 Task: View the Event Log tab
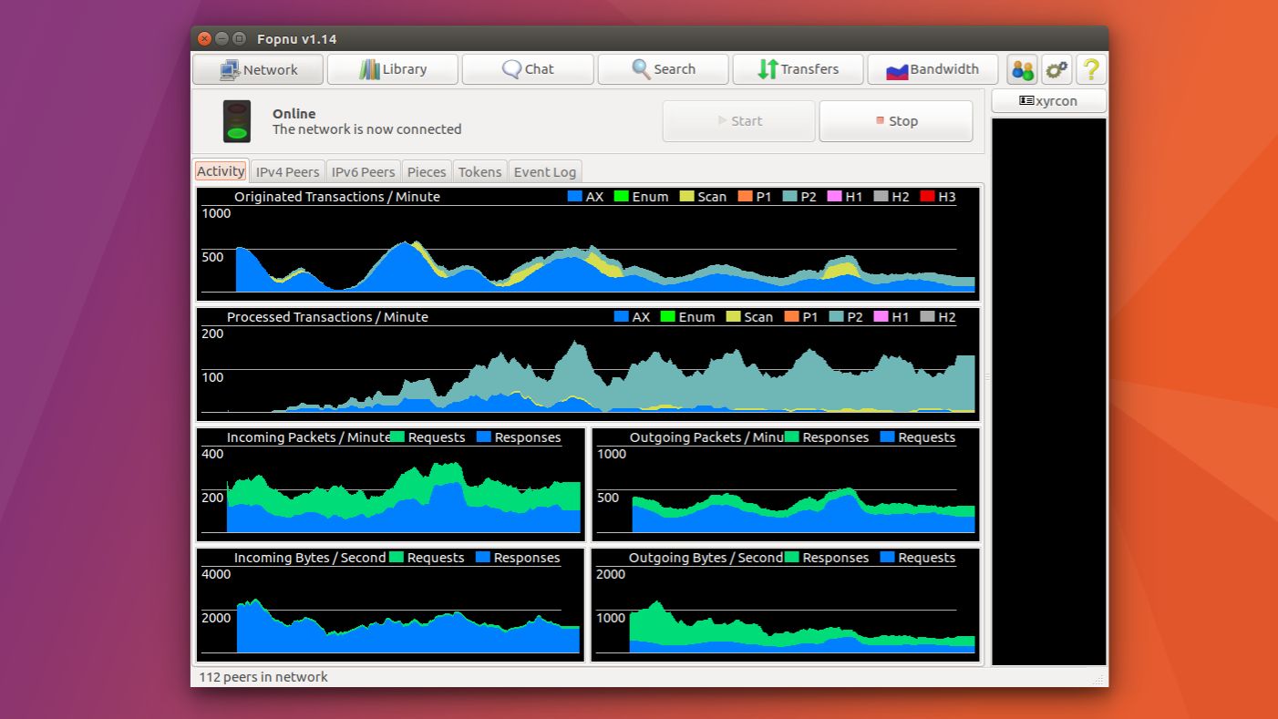(544, 171)
